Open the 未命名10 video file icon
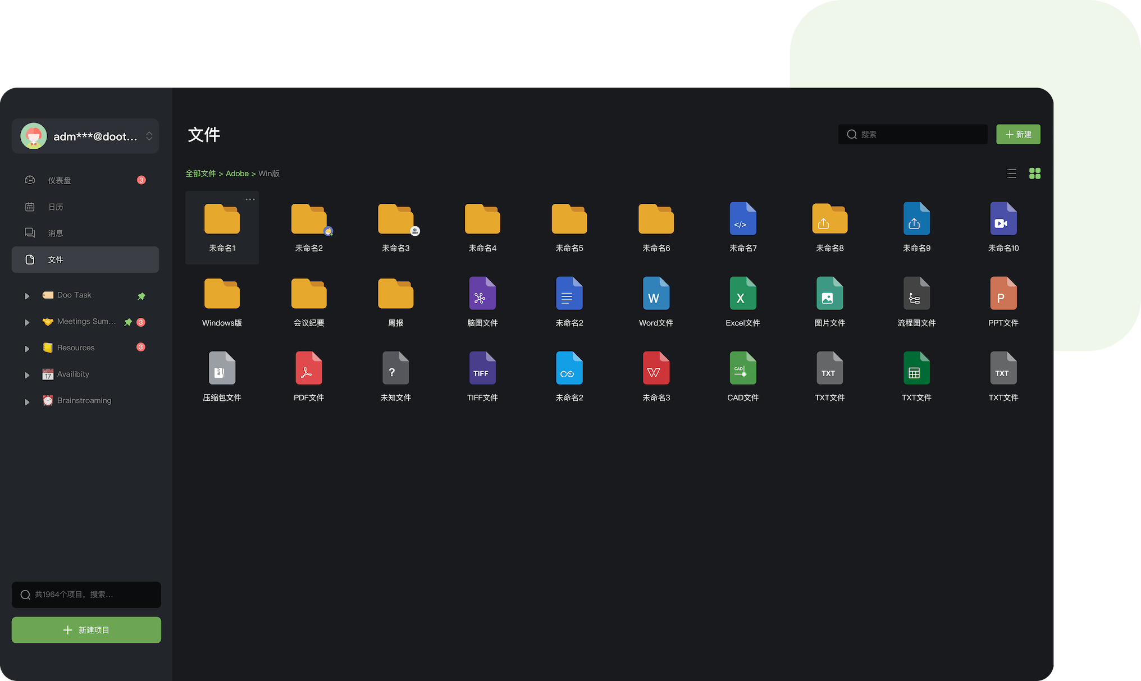The image size is (1141, 681). point(1003,219)
